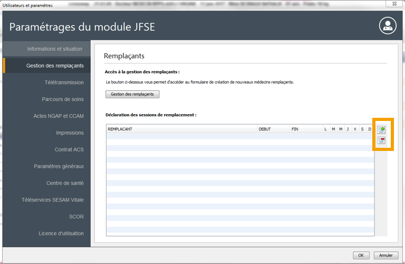
Task: Confirm with the OK button
Action: click(x=361, y=255)
